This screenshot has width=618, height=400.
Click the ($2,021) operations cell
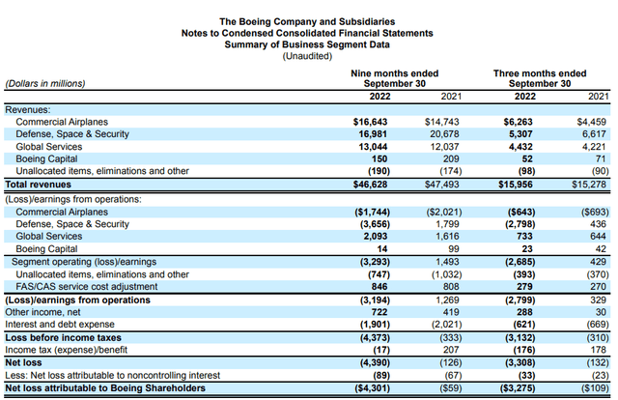[444, 213]
